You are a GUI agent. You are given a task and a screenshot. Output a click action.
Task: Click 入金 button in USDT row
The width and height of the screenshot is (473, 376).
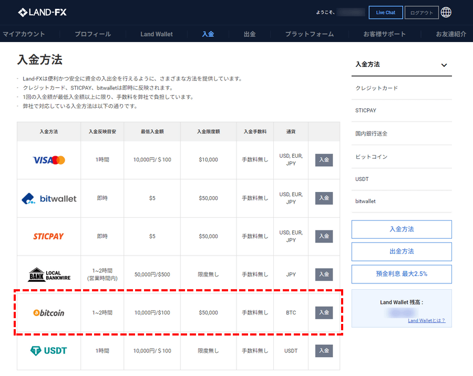click(324, 351)
